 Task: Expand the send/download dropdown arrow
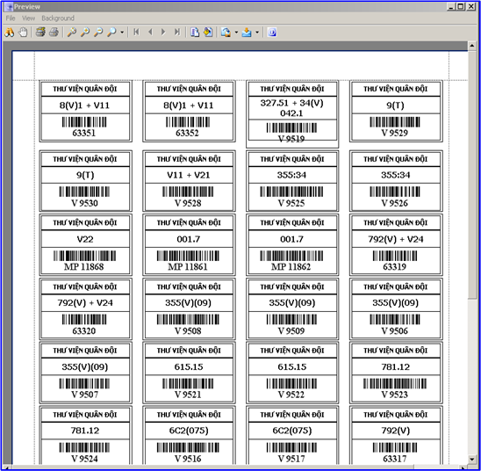(x=257, y=33)
